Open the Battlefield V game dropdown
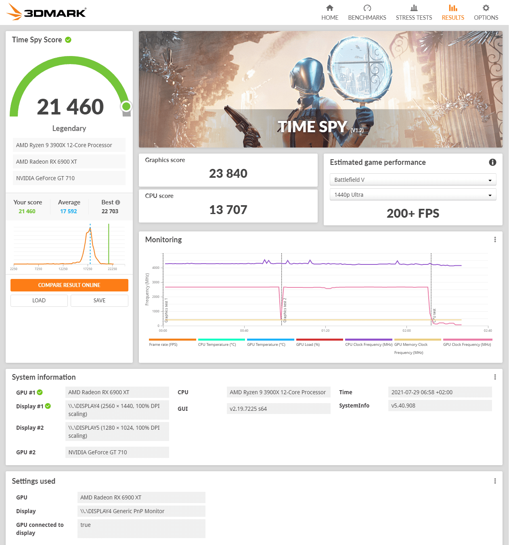 413,180
